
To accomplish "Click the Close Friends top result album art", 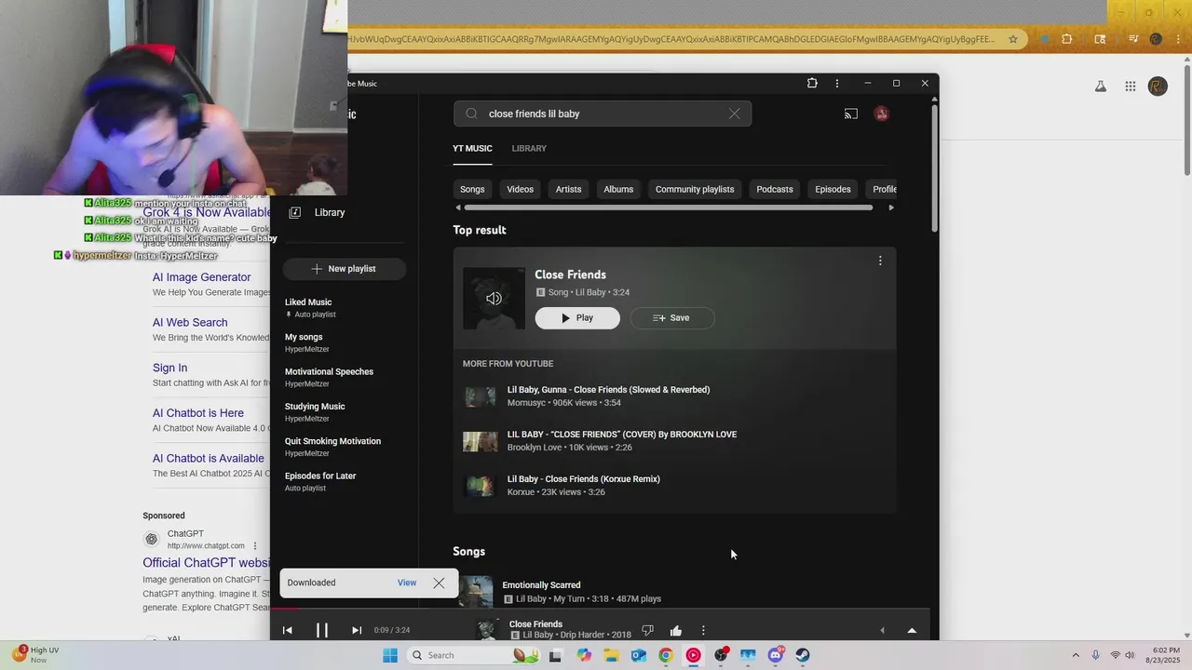I will click(494, 298).
